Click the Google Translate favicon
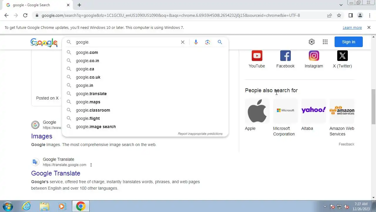376x212 pixels. [x=35, y=162]
